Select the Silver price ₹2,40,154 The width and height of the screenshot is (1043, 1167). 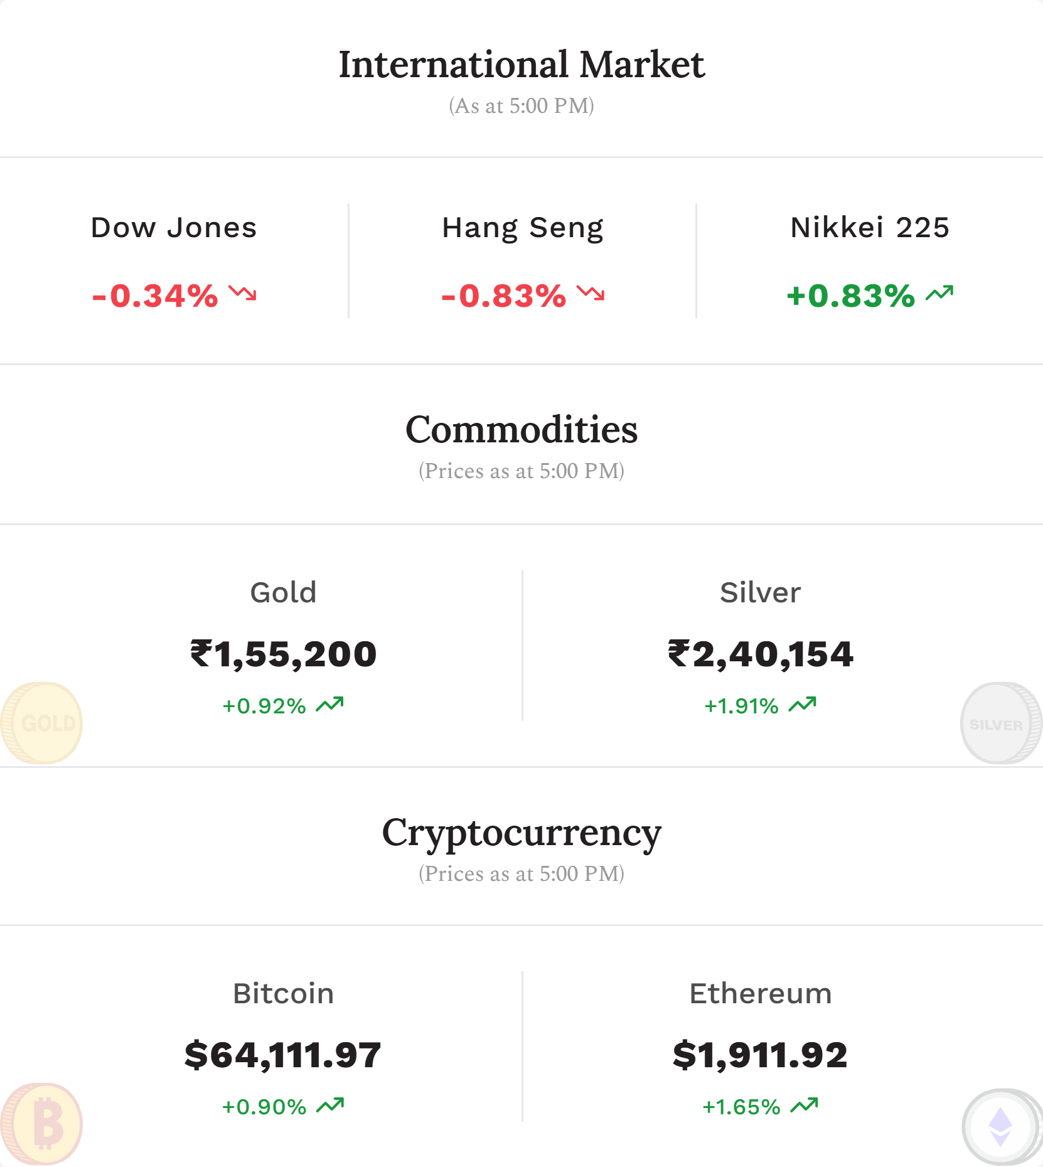[x=761, y=654]
